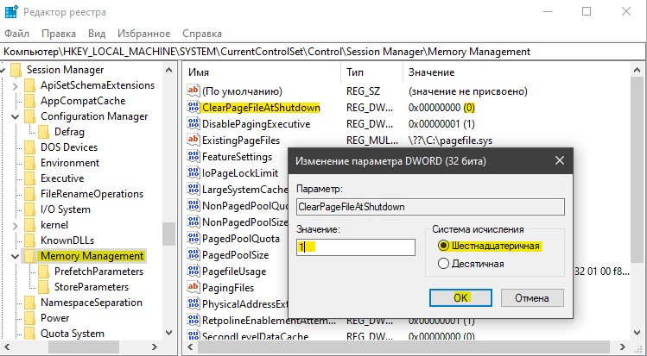Image resolution: width=647 pixels, height=356 pixels.
Task: Click the 0x00000001 (1) value of DisablePagingExecutive
Action: [x=441, y=124]
